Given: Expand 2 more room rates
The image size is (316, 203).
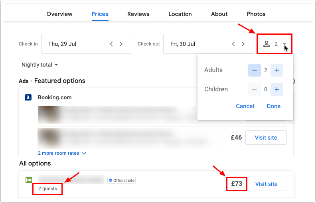Looking at the screenshot, I should coord(62,153).
